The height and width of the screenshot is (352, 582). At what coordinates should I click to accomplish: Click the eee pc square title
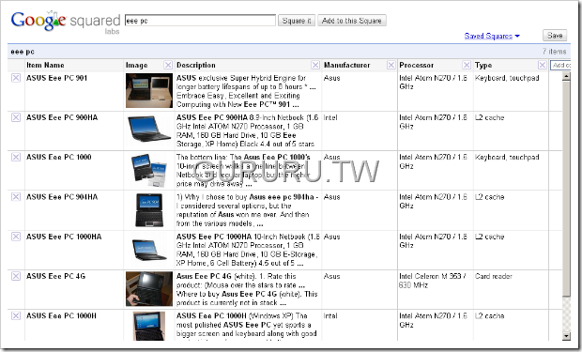coord(23,52)
